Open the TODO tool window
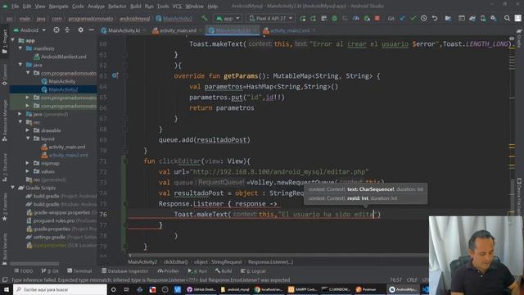Viewport: 524px width, 295px height. 24,271
